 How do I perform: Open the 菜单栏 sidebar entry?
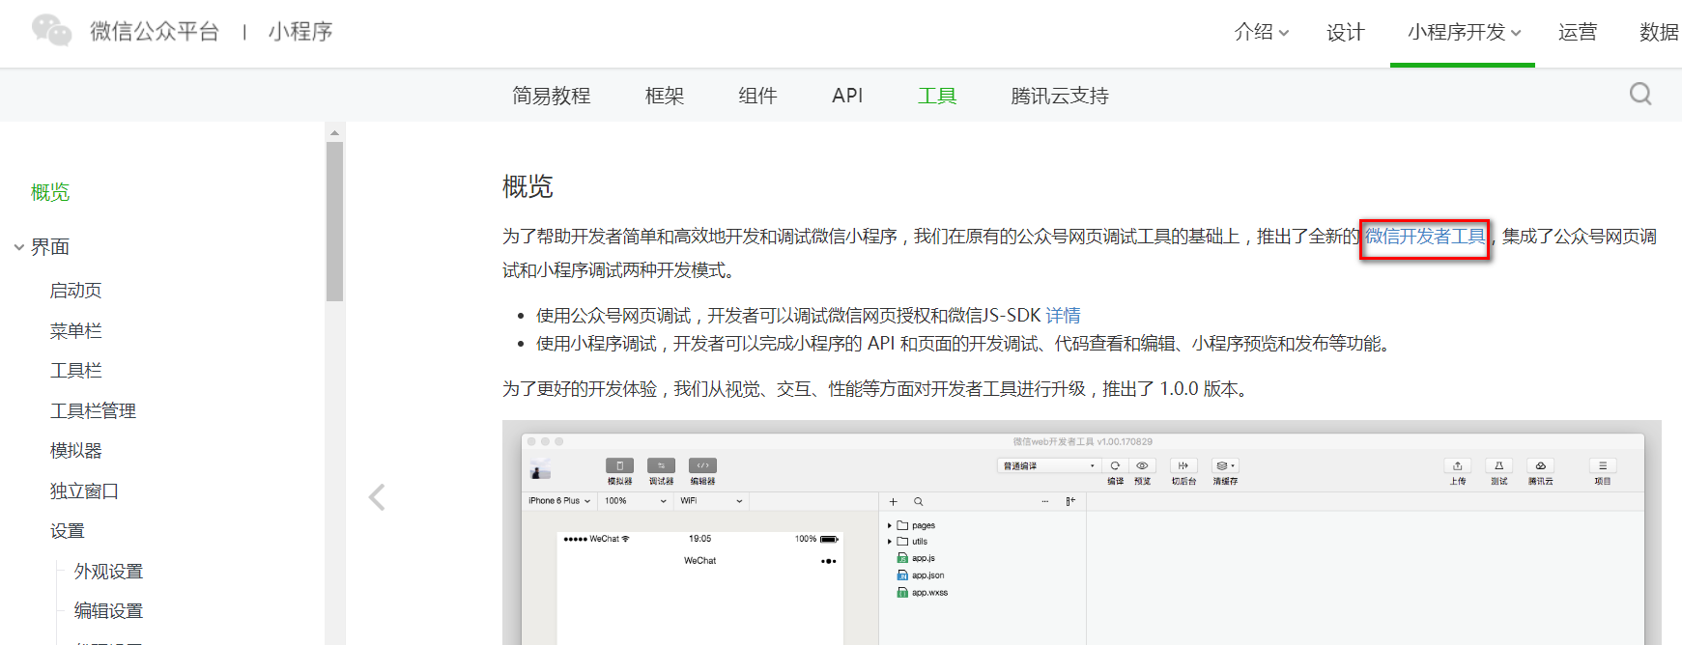(76, 331)
